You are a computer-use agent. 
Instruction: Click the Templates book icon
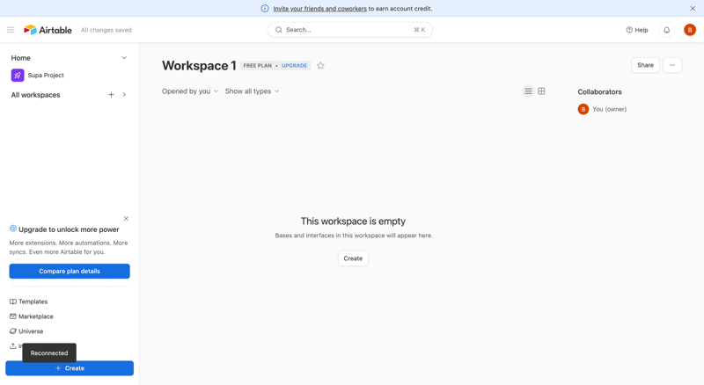(x=13, y=301)
